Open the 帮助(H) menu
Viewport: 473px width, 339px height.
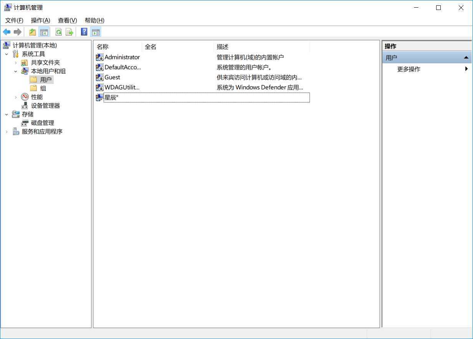(x=94, y=20)
